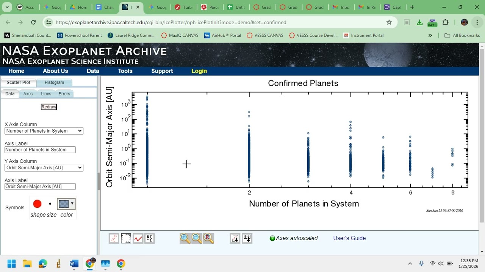The height and width of the screenshot is (272, 485).
Task: Bookmark this page with star icon
Action: pos(389,22)
